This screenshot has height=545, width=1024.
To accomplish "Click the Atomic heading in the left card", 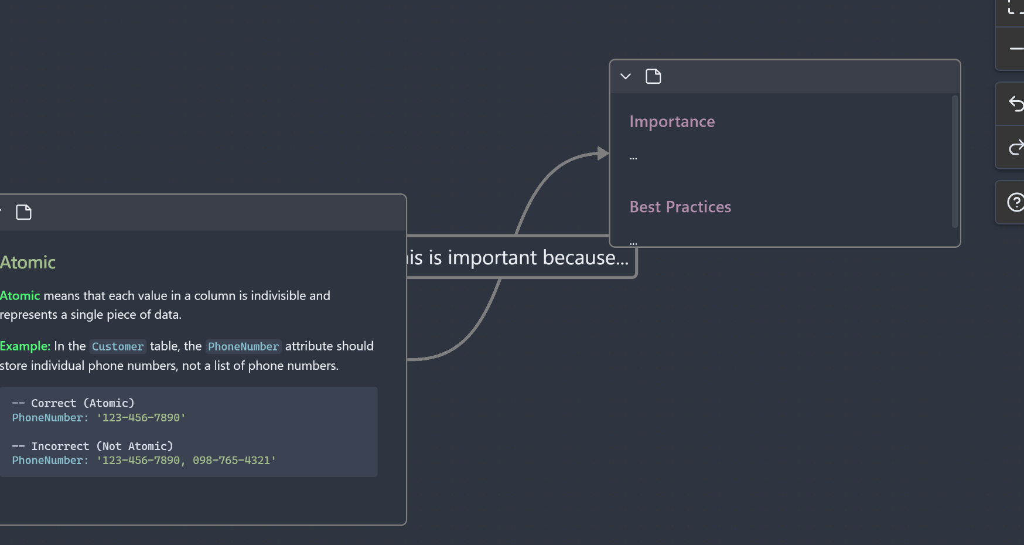I will (x=28, y=263).
